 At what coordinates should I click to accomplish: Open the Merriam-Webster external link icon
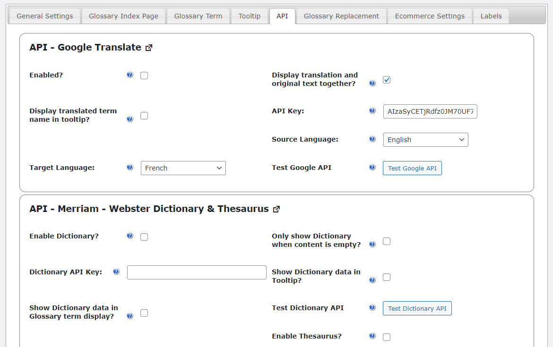276,209
